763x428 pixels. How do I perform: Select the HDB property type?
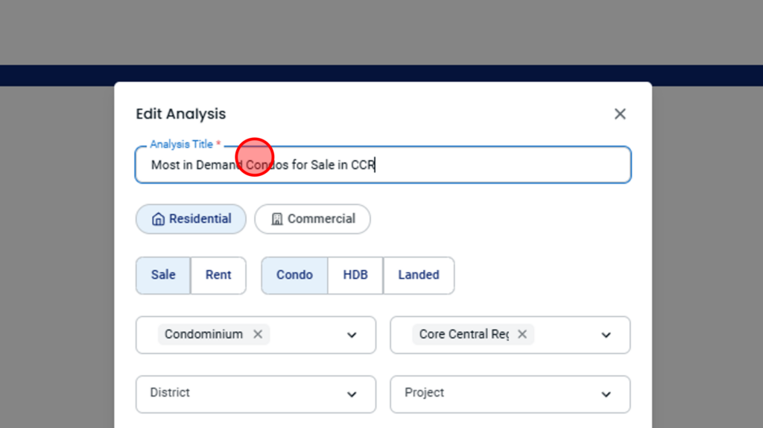(355, 275)
